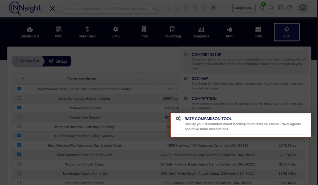Screen dimensions: 318x185
Task: Click the INNsight logo
Action: point(25,9)
